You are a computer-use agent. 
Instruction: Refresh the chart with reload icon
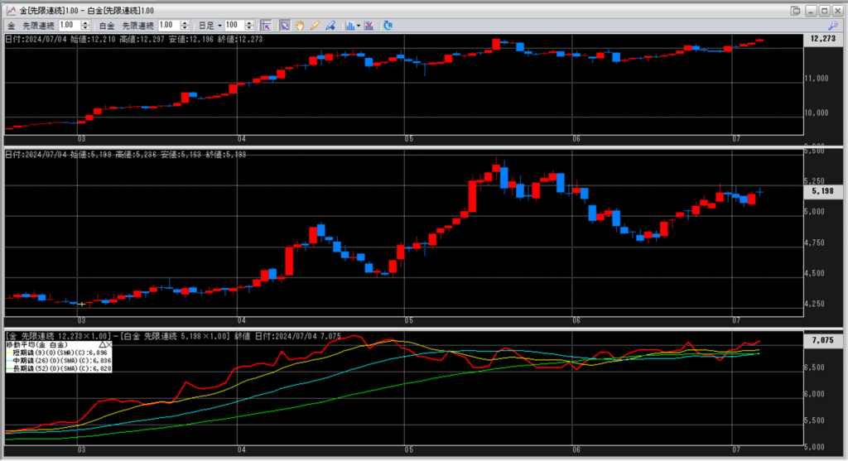click(x=388, y=26)
